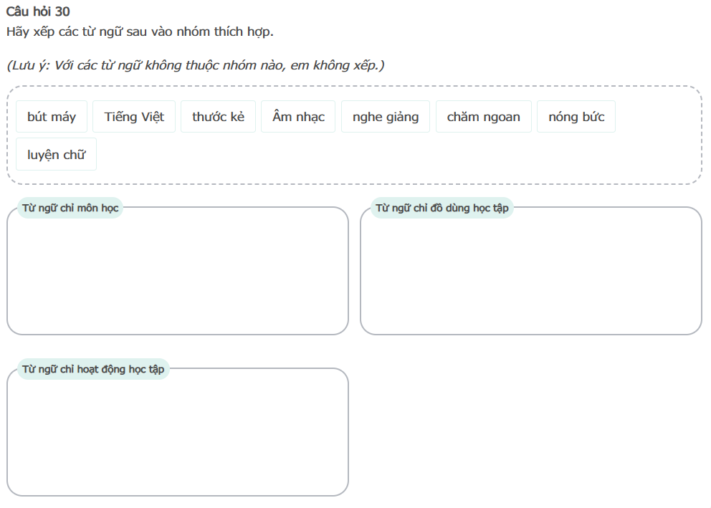Tap the 'nóng bức' word chip
This screenshot has width=711, height=508.
pos(576,117)
